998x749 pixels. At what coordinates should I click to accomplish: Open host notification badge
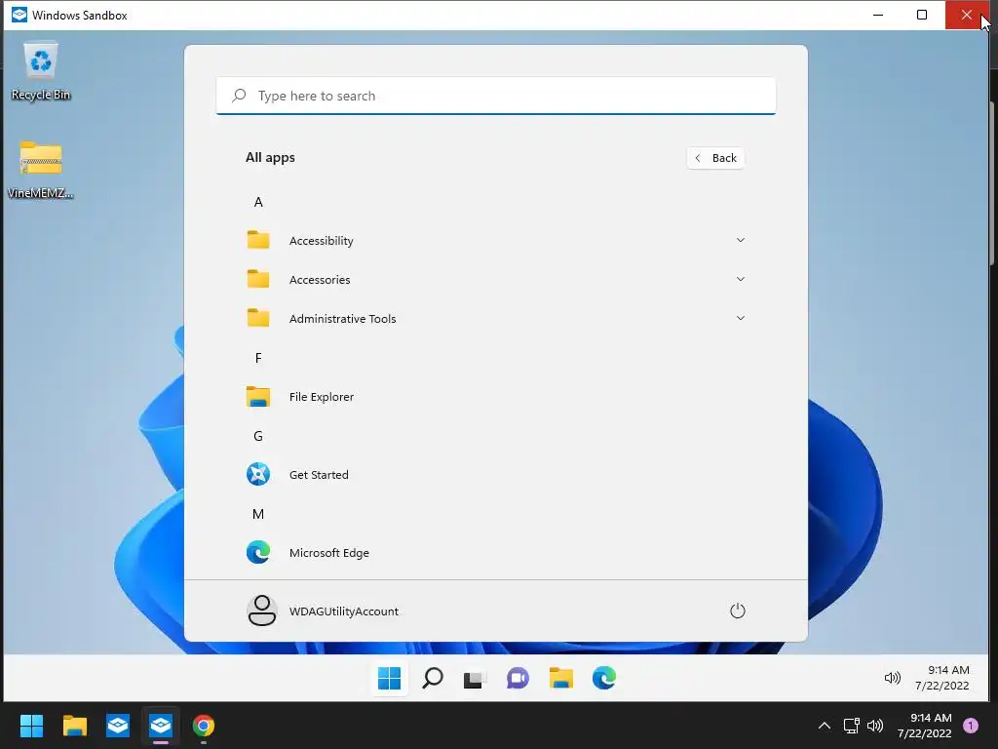pos(970,726)
